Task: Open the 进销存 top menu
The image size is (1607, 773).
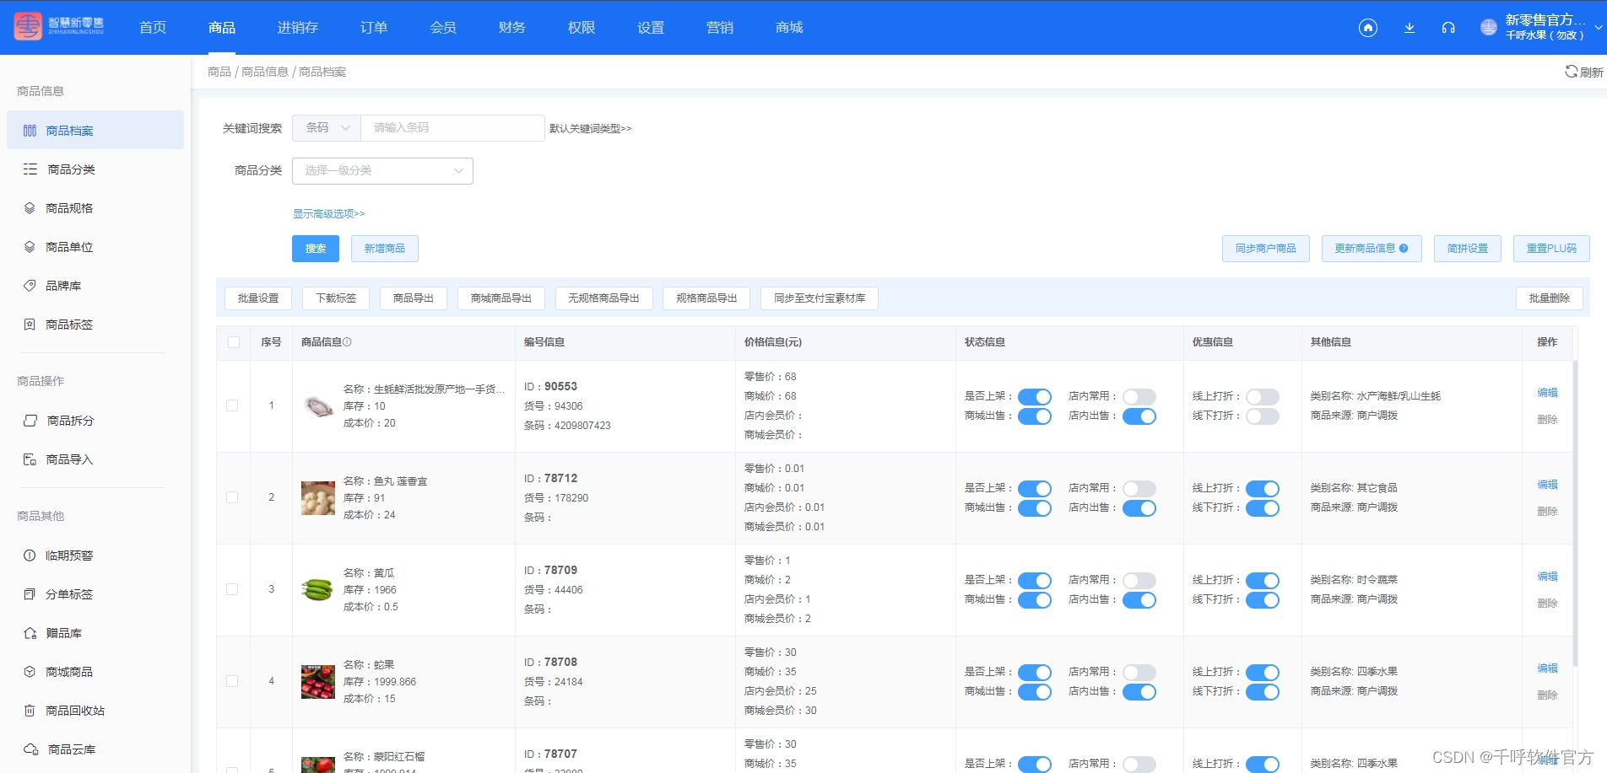Action: point(298,28)
